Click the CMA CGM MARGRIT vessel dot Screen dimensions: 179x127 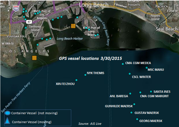(140, 92)
